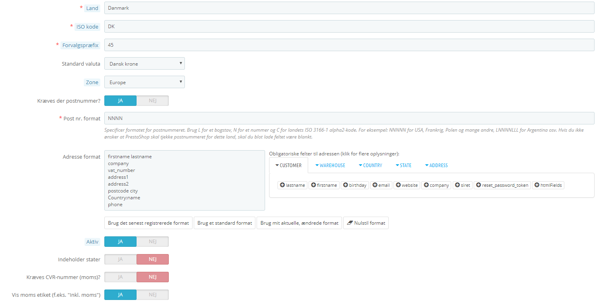This screenshot has width=601, height=304.
Task: Switch to the WAREHOUSE tab
Action: pos(330,165)
